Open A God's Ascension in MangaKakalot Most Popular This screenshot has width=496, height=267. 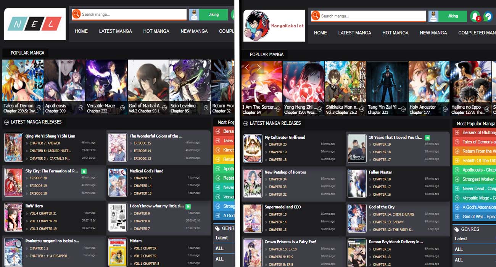point(479,207)
